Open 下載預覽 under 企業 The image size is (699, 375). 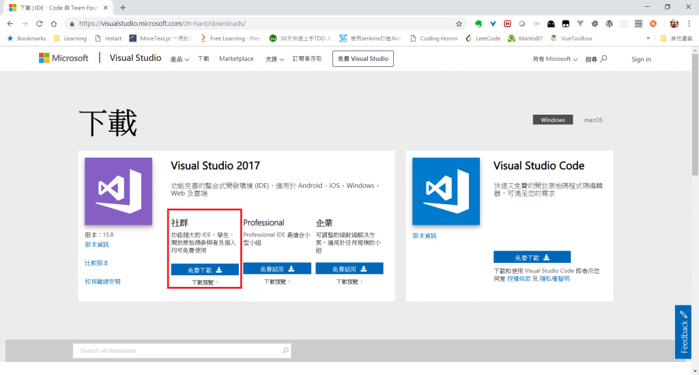(349, 282)
